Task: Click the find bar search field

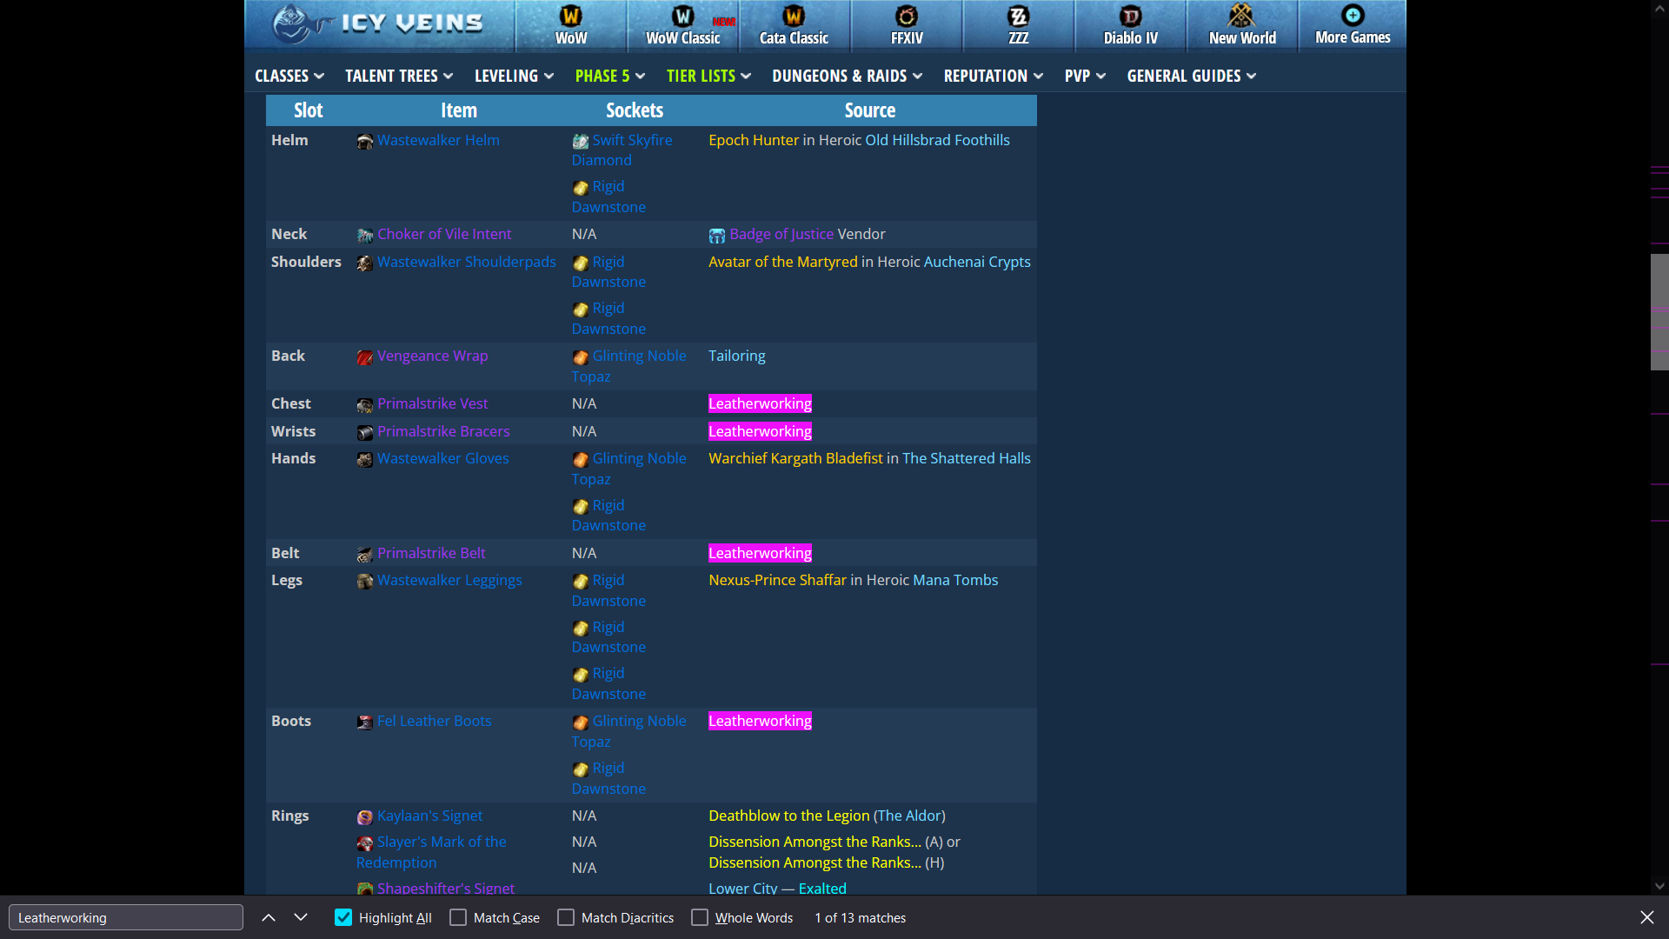Action: pyautogui.click(x=126, y=917)
